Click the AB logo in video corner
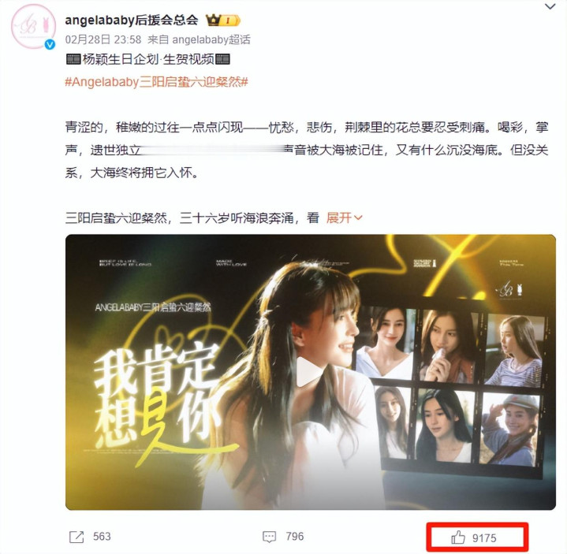The image size is (567, 554). tap(509, 289)
